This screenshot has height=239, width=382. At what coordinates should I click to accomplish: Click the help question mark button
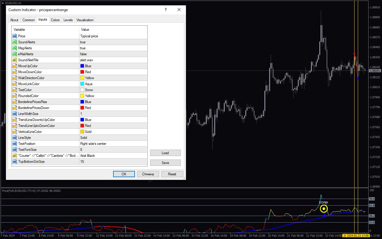(166, 10)
